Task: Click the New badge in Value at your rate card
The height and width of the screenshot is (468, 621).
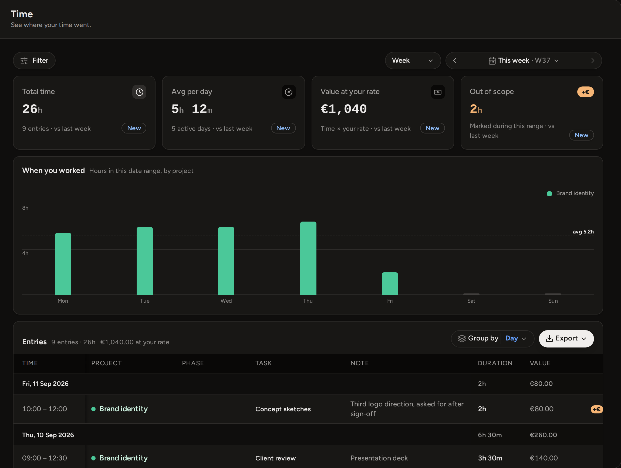Action: click(x=432, y=128)
